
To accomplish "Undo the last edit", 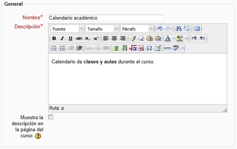I will 160,28.
